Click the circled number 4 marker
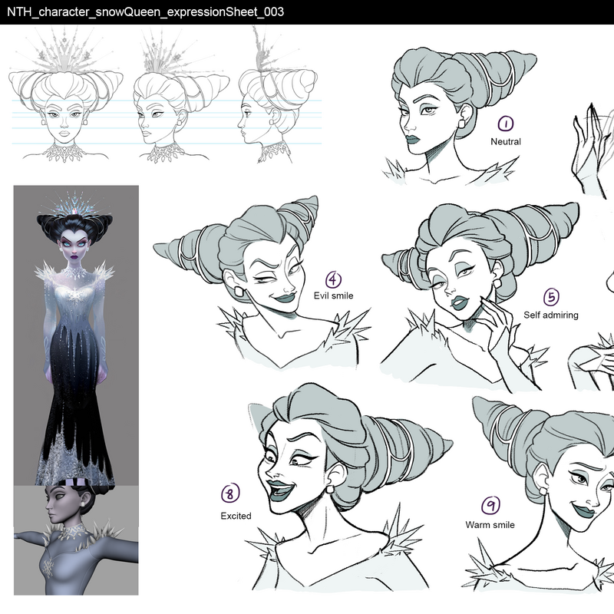614x614 pixels. (333, 279)
